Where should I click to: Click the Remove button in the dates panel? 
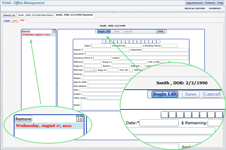pyautogui.click(x=26, y=31)
